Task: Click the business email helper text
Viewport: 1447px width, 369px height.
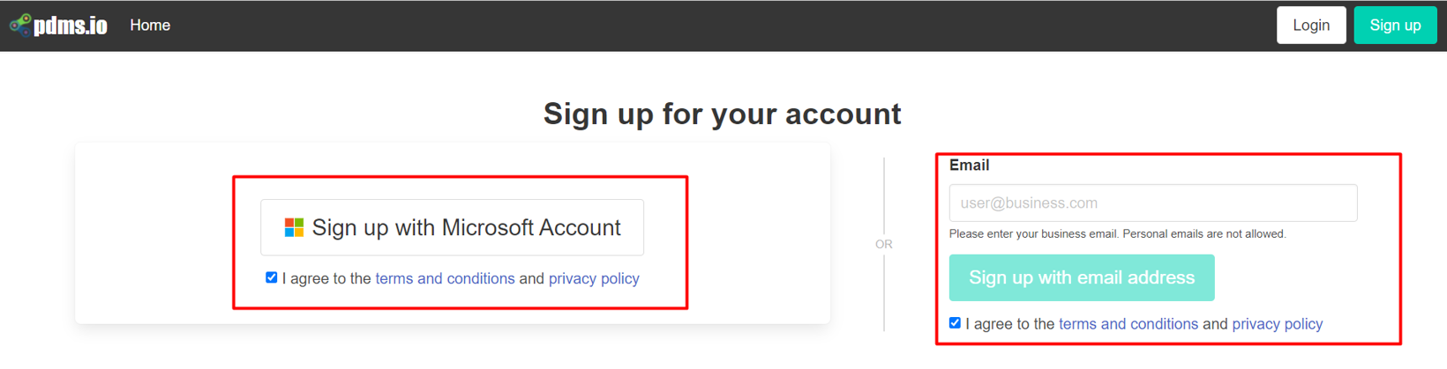Action: pos(1117,234)
